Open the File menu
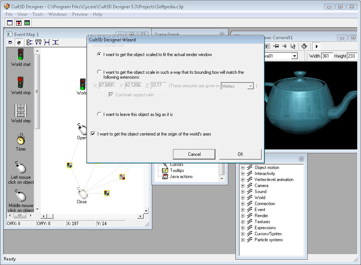 [x=9, y=14]
